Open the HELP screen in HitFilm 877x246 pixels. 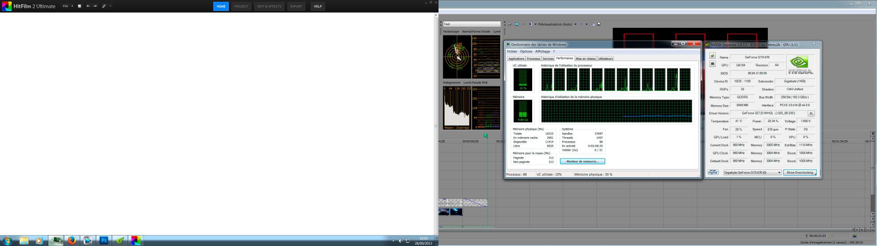coord(318,6)
